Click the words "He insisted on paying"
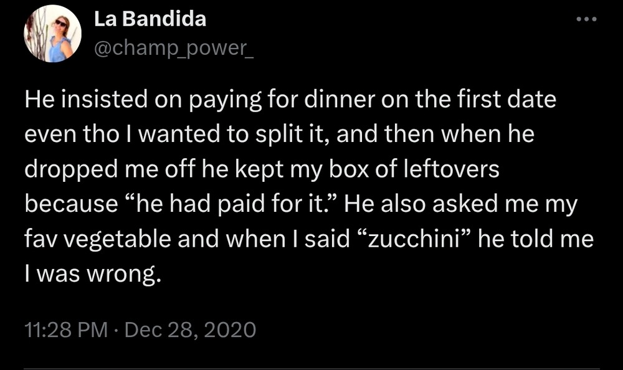Viewport: 623px width, 370px height. tap(143, 100)
